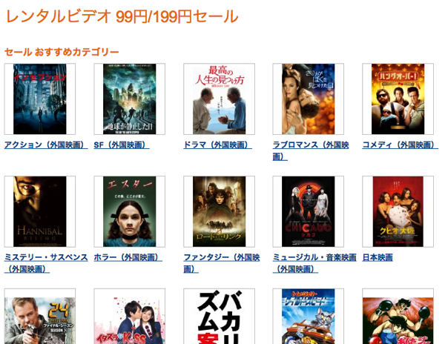Screen dimensions: 445x344
Task: Open the クヒオ大佐 Japanese film poster
Action: click(398, 211)
